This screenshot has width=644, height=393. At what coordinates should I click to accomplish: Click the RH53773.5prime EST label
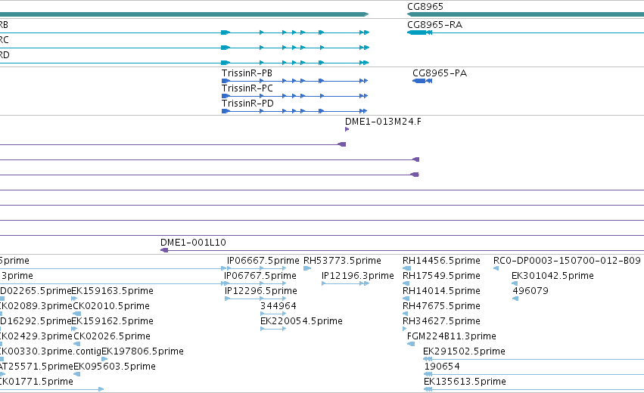pos(343,261)
